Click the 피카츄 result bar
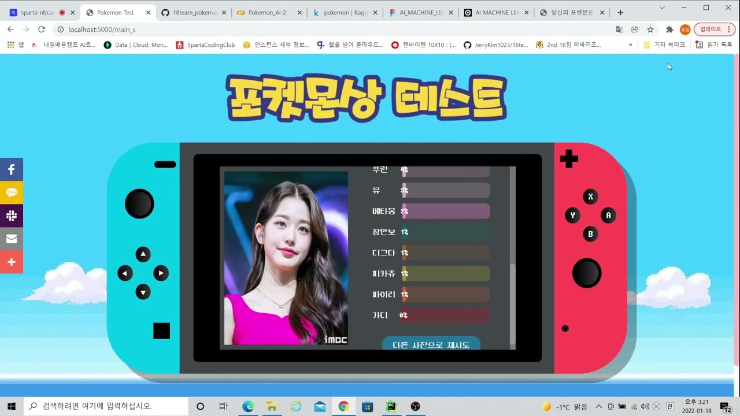The image size is (740, 416). tap(446, 273)
